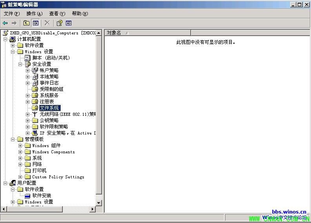Screen dimensions: 311x223
Task: Click the IP 安全策略 icon in tree
Action: [35, 133]
